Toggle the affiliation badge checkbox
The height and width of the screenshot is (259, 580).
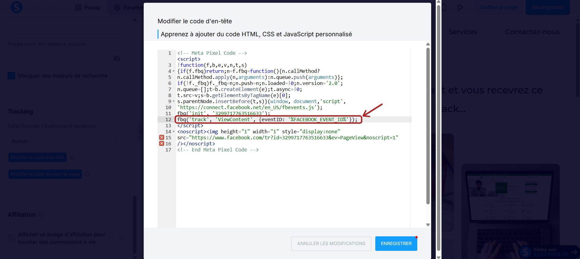(x=11, y=238)
